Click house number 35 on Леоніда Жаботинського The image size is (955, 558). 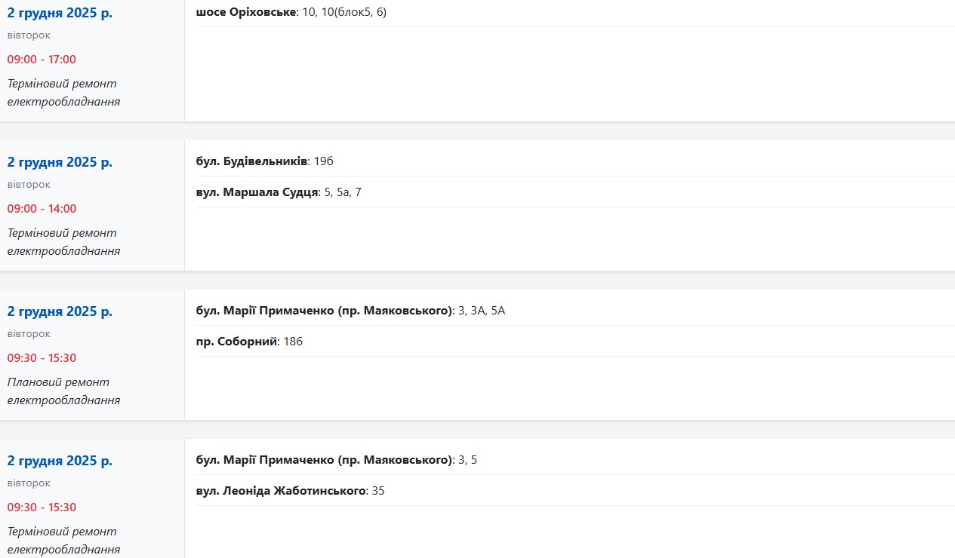tap(378, 491)
